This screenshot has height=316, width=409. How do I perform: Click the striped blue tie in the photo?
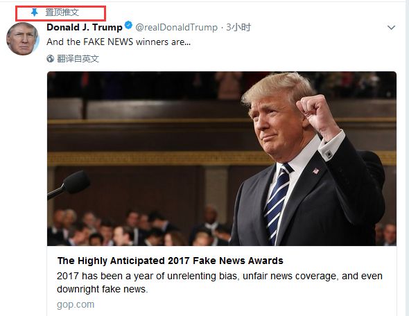(277, 202)
